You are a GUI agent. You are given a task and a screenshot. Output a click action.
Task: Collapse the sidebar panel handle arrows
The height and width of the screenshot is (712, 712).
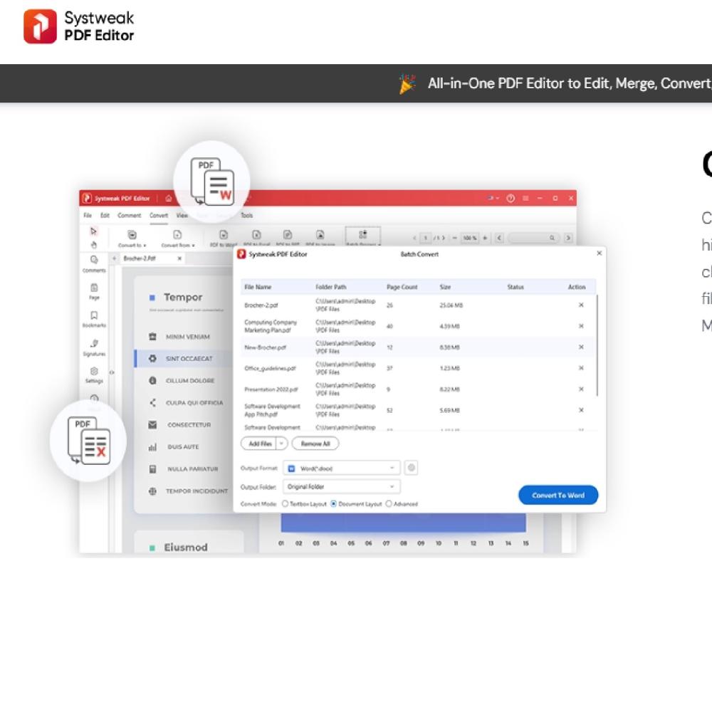coord(112,372)
